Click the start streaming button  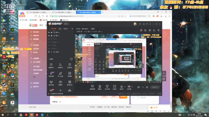(x=155, y=87)
